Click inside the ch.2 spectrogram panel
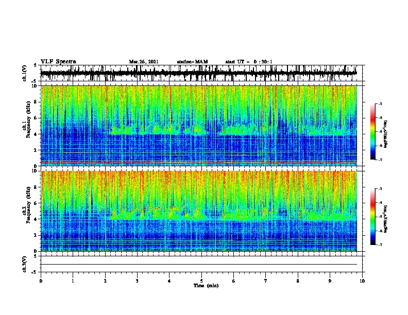 [199, 211]
